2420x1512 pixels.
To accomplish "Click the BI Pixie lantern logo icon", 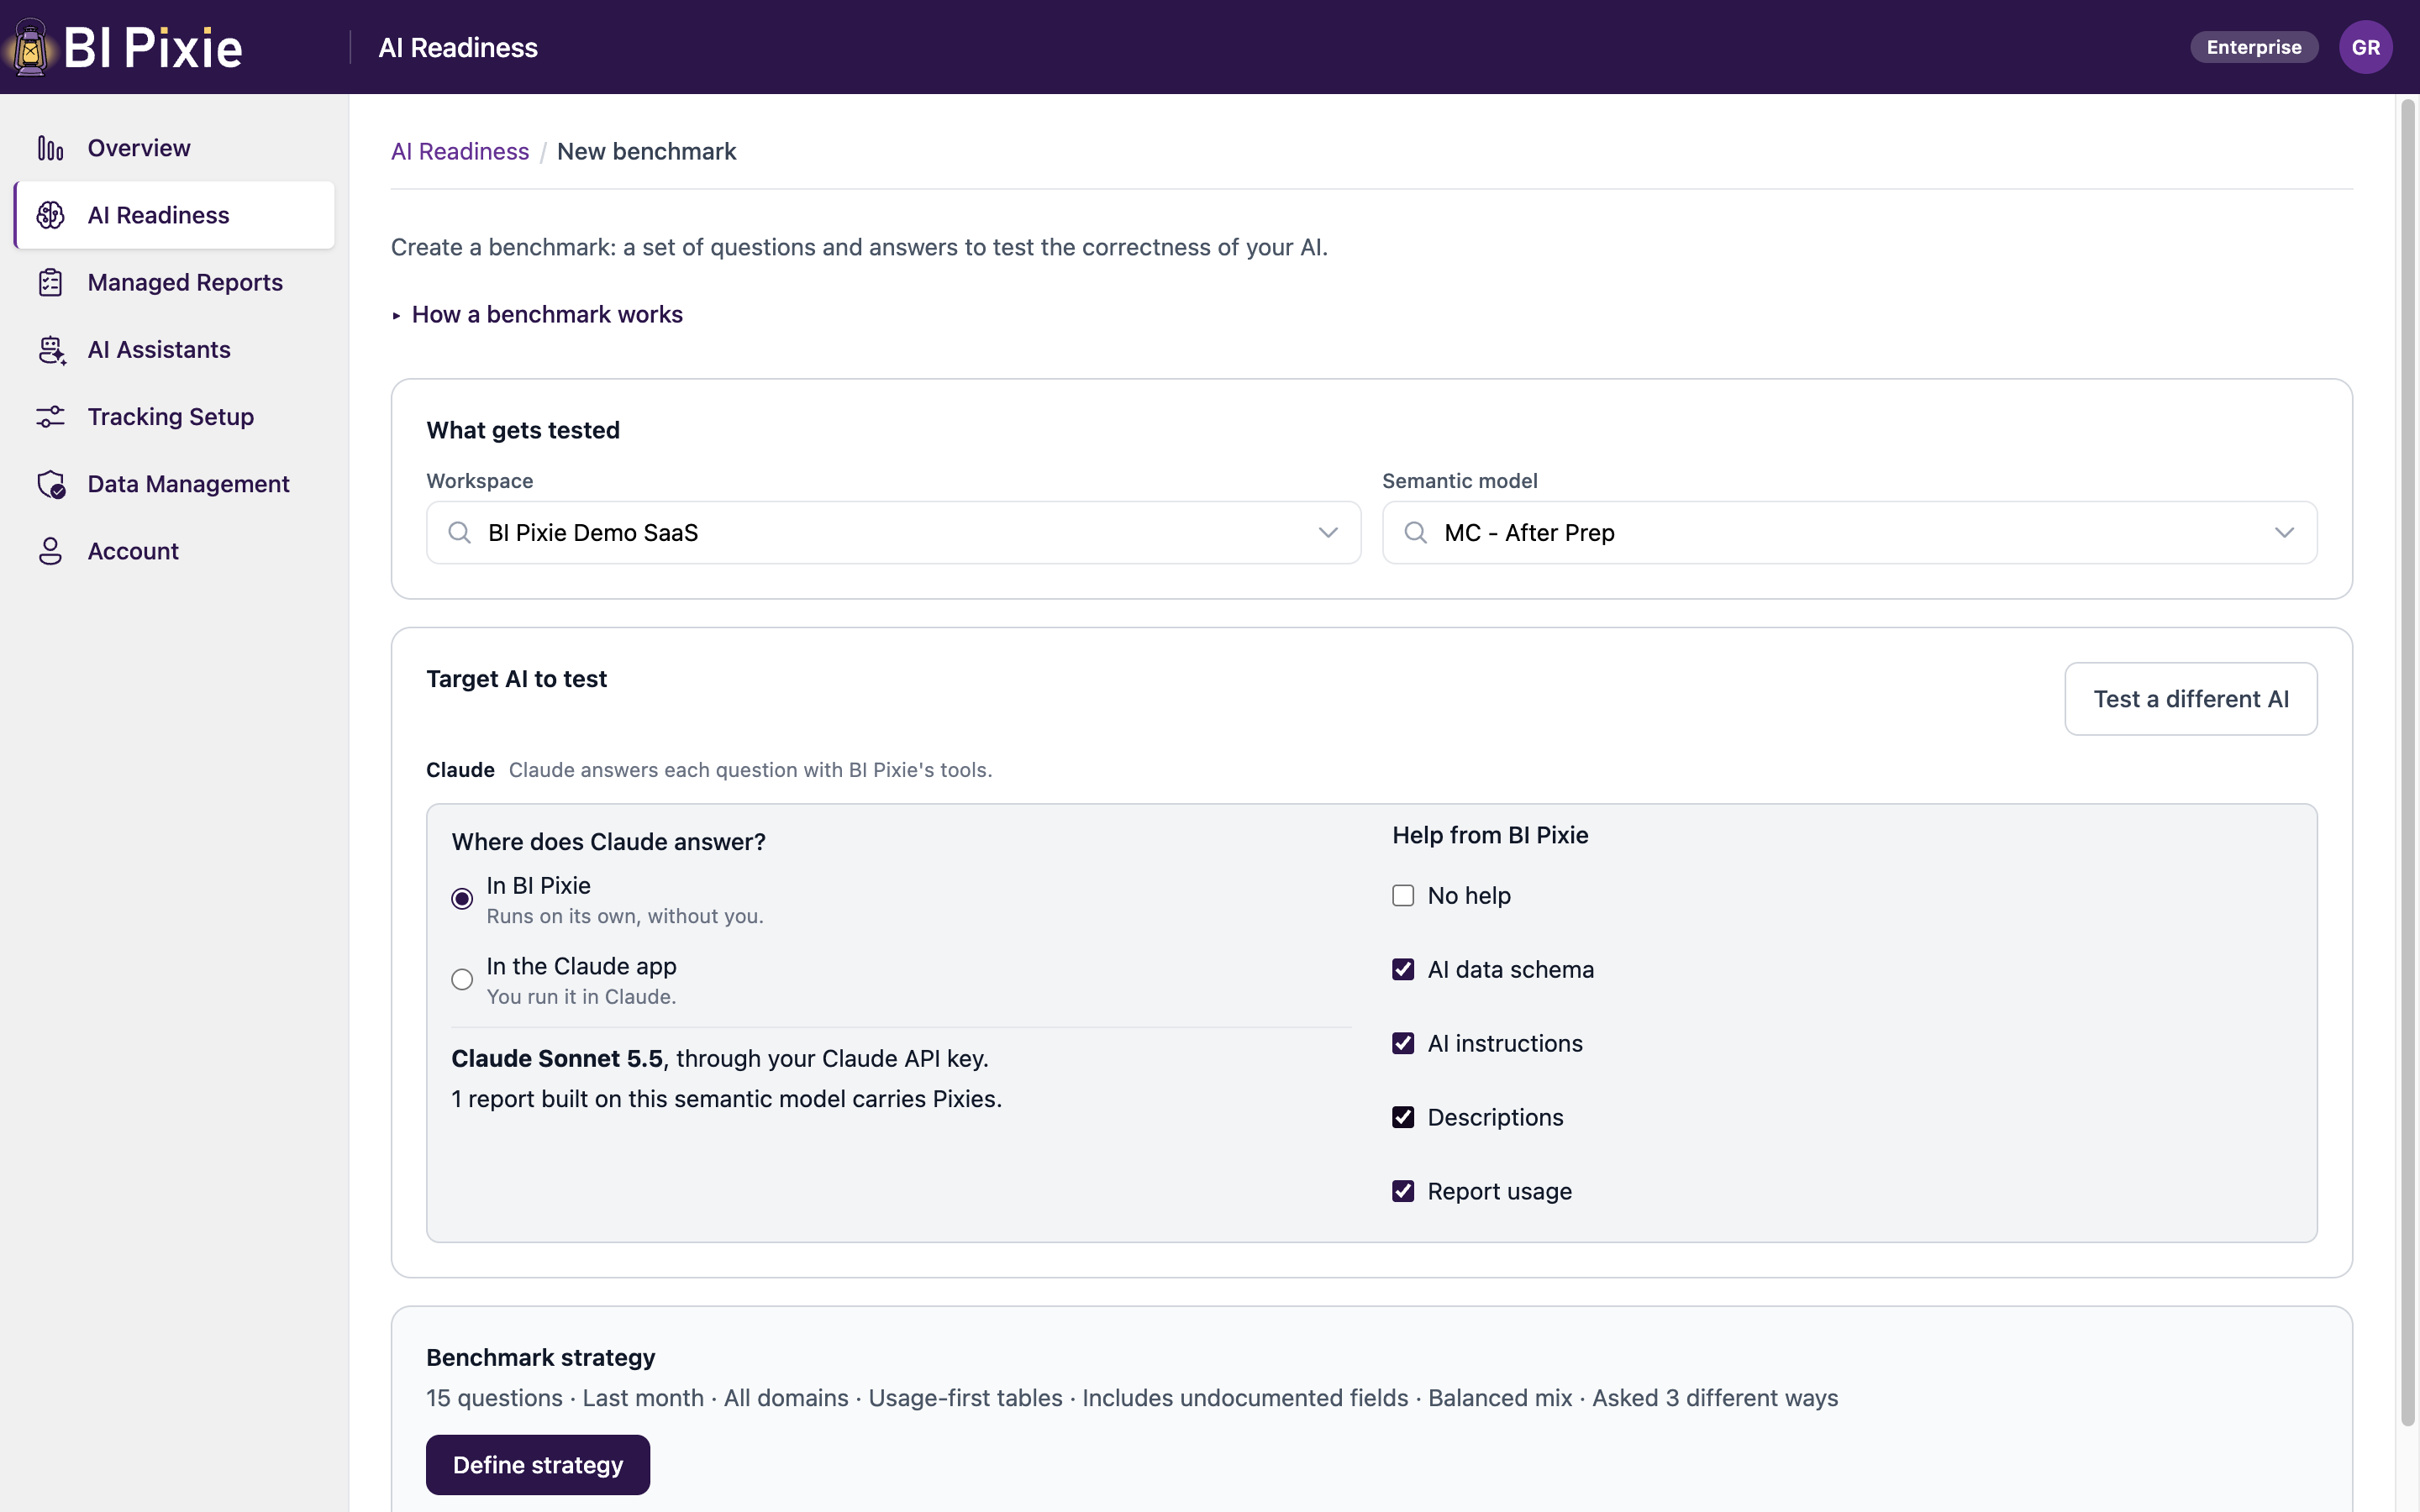I will 31,47.
